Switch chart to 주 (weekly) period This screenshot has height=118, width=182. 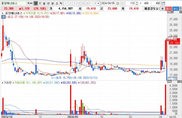[40, 3]
